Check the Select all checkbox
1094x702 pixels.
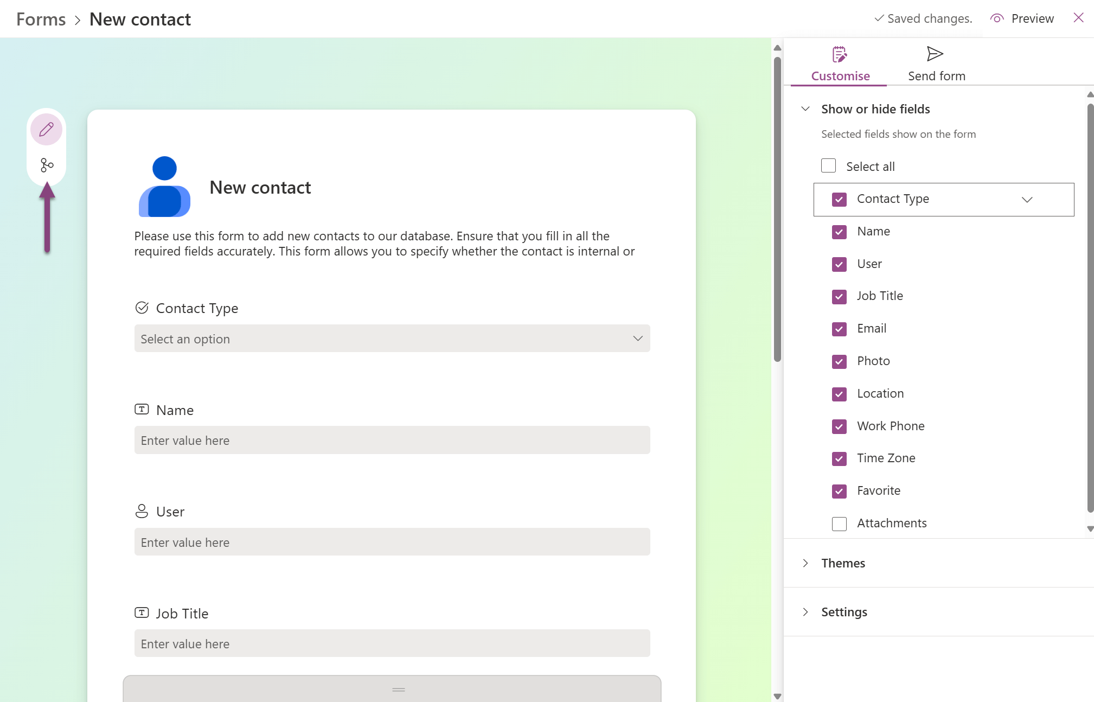[828, 165]
